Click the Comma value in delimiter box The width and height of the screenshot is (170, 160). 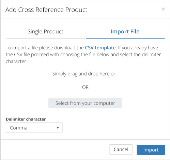19,128
